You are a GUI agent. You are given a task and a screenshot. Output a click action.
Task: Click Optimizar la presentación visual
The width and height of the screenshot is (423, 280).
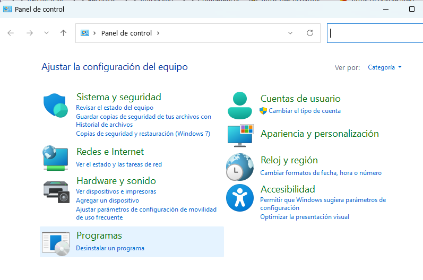click(x=305, y=217)
